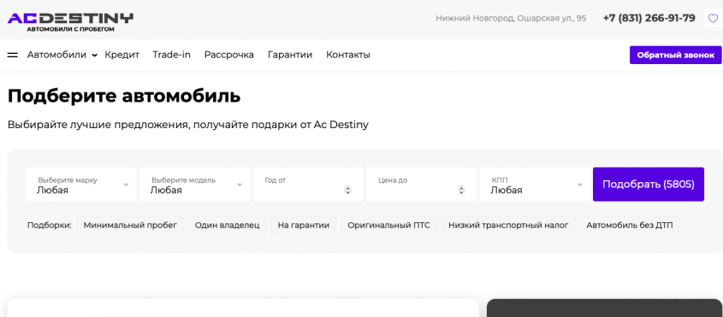723x317 pixels.
Task: Select Низкий транспортный налог collection
Action: click(x=508, y=226)
